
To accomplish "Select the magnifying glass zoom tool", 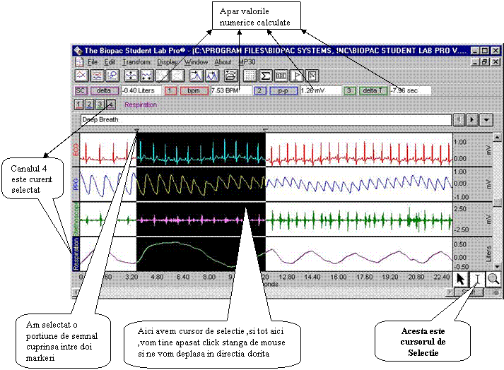I will (x=493, y=280).
